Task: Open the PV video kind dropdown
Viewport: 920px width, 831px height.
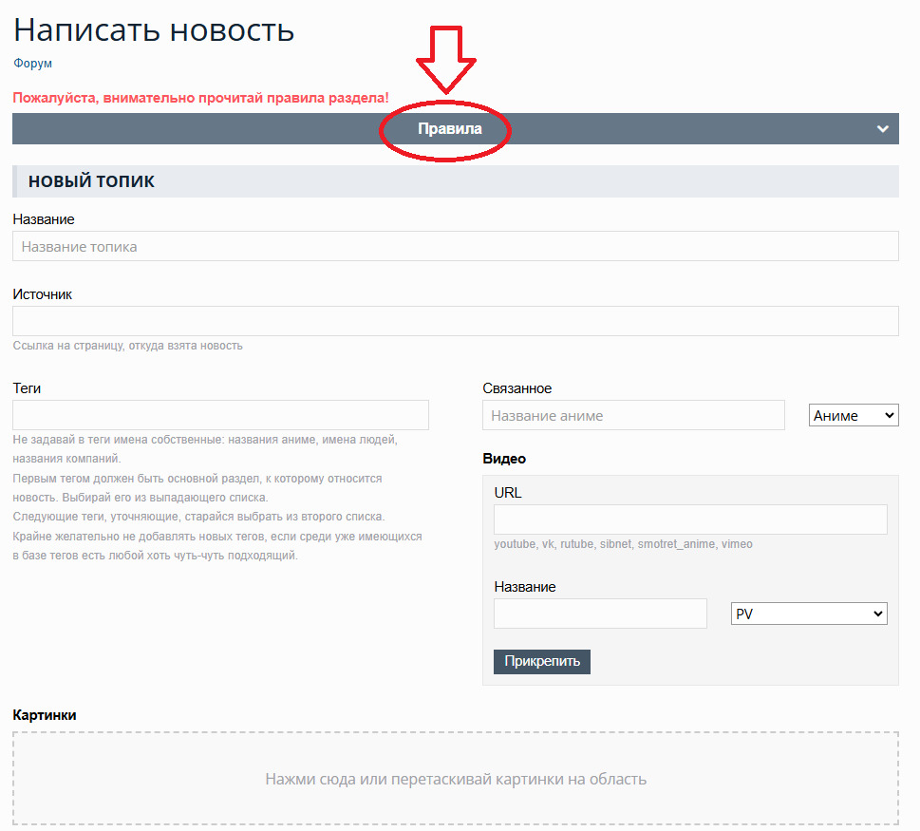Action: (x=808, y=614)
